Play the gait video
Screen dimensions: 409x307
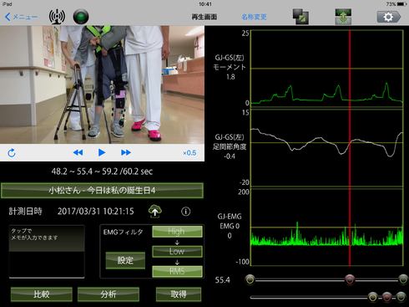coord(102,152)
